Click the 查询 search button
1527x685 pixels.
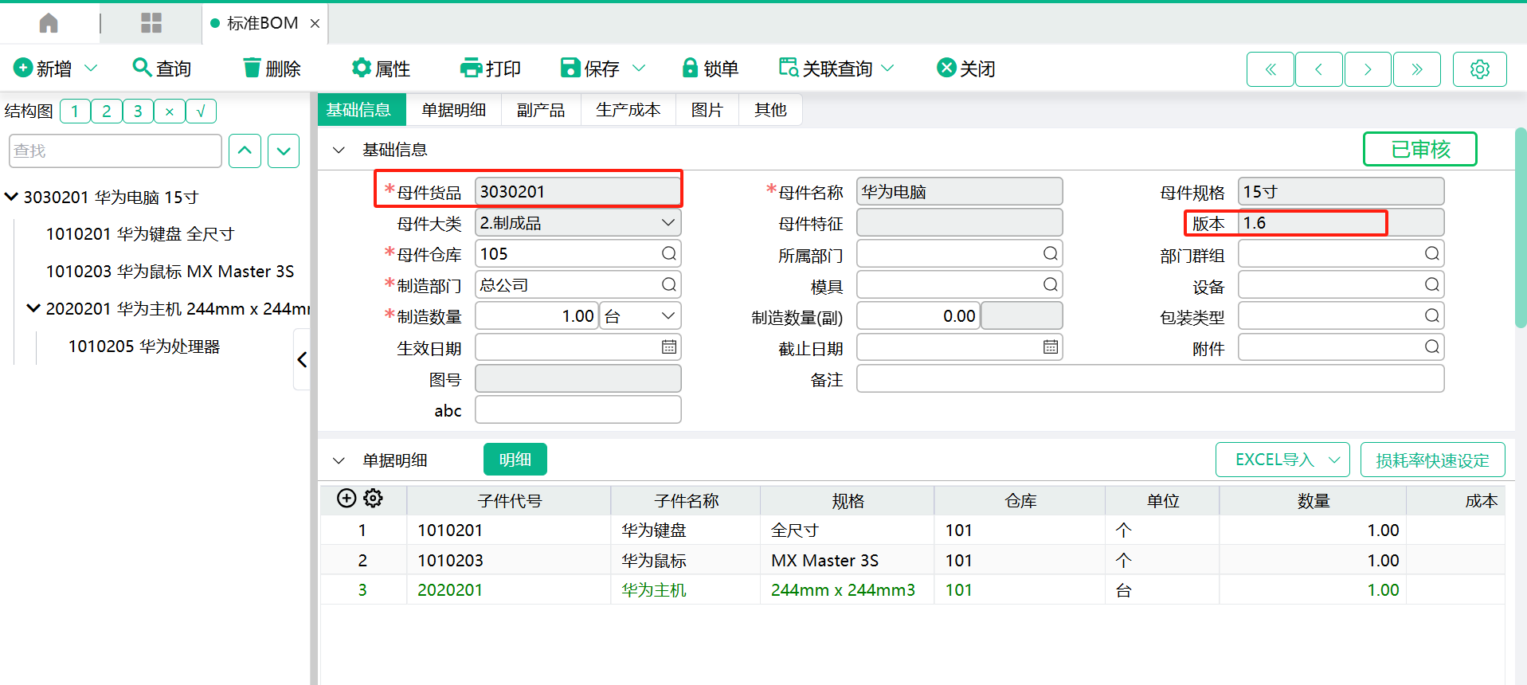(162, 68)
